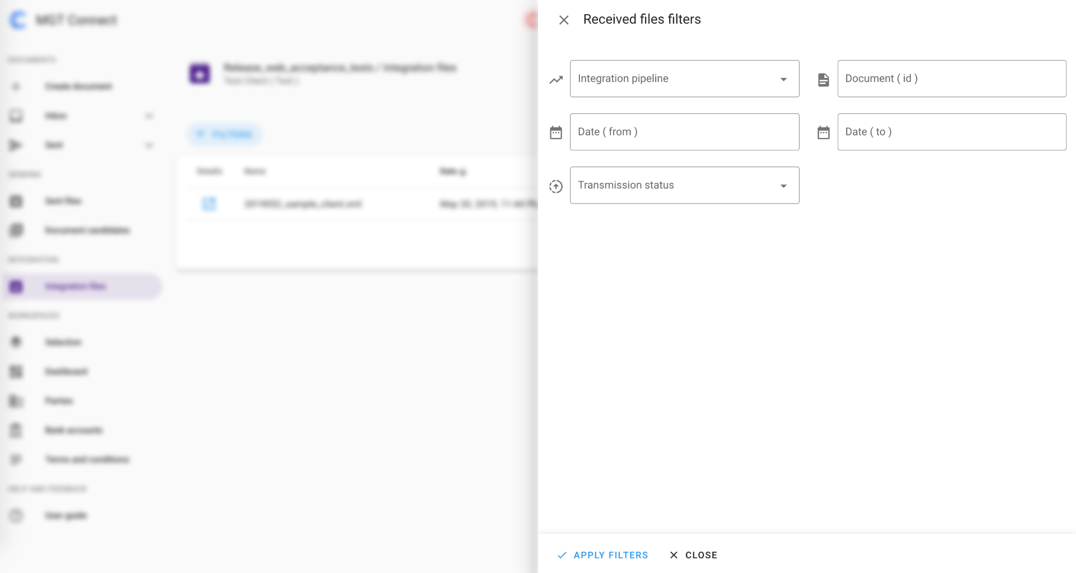Select the highlighted purple sidebar menu item
1076x573 pixels.
[82, 286]
